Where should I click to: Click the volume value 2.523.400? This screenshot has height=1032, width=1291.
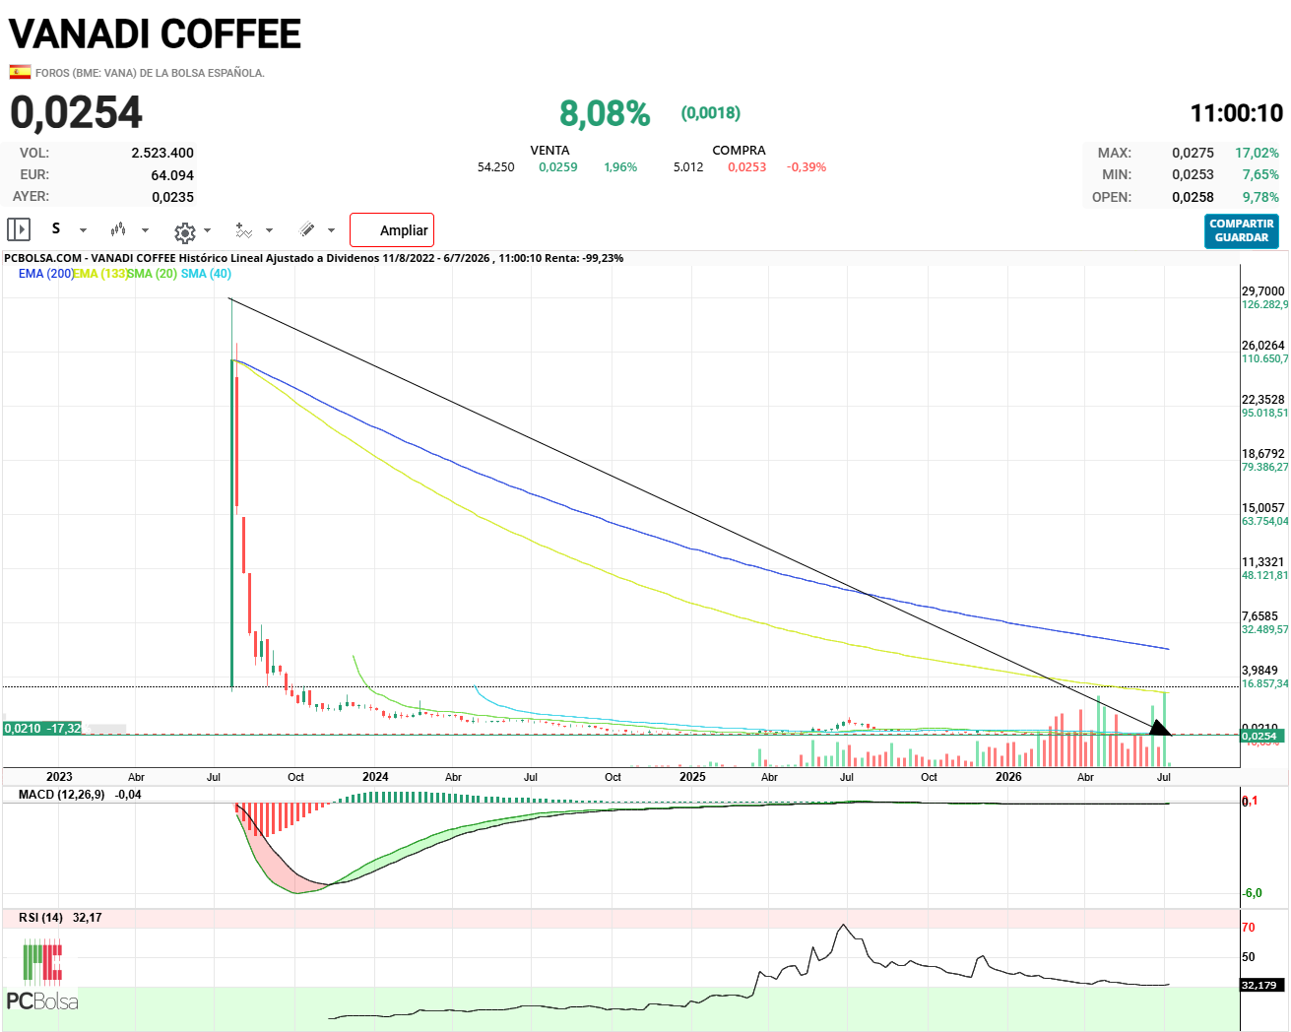pos(162,153)
